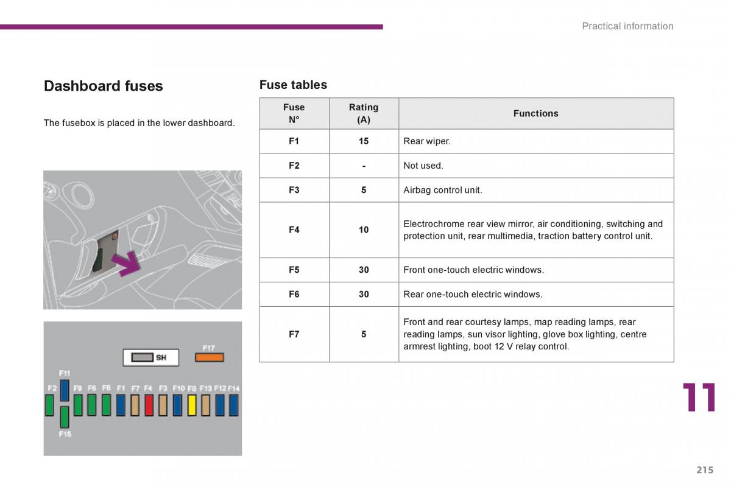Click the 'Practical information' header text

point(627,26)
